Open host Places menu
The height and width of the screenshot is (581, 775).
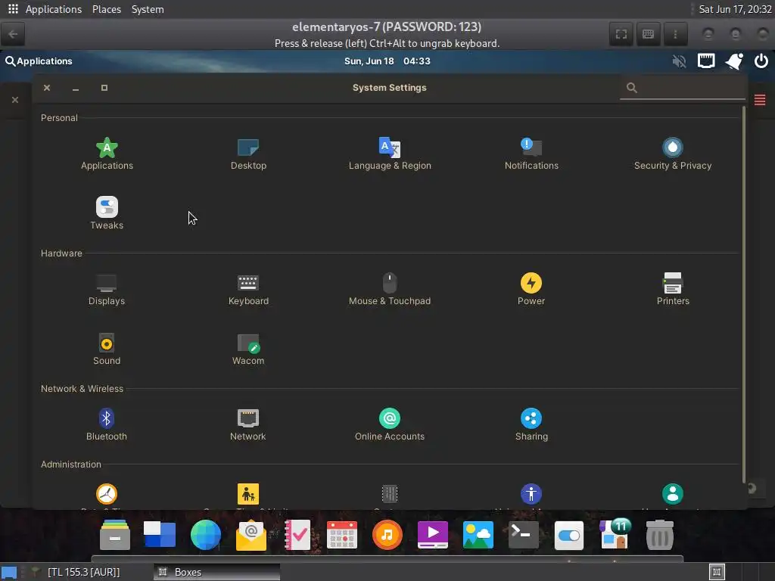[x=106, y=9]
